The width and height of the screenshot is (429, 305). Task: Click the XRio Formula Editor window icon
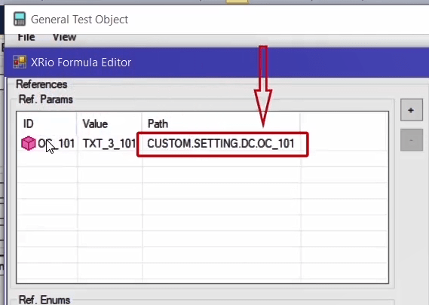coord(20,62)
